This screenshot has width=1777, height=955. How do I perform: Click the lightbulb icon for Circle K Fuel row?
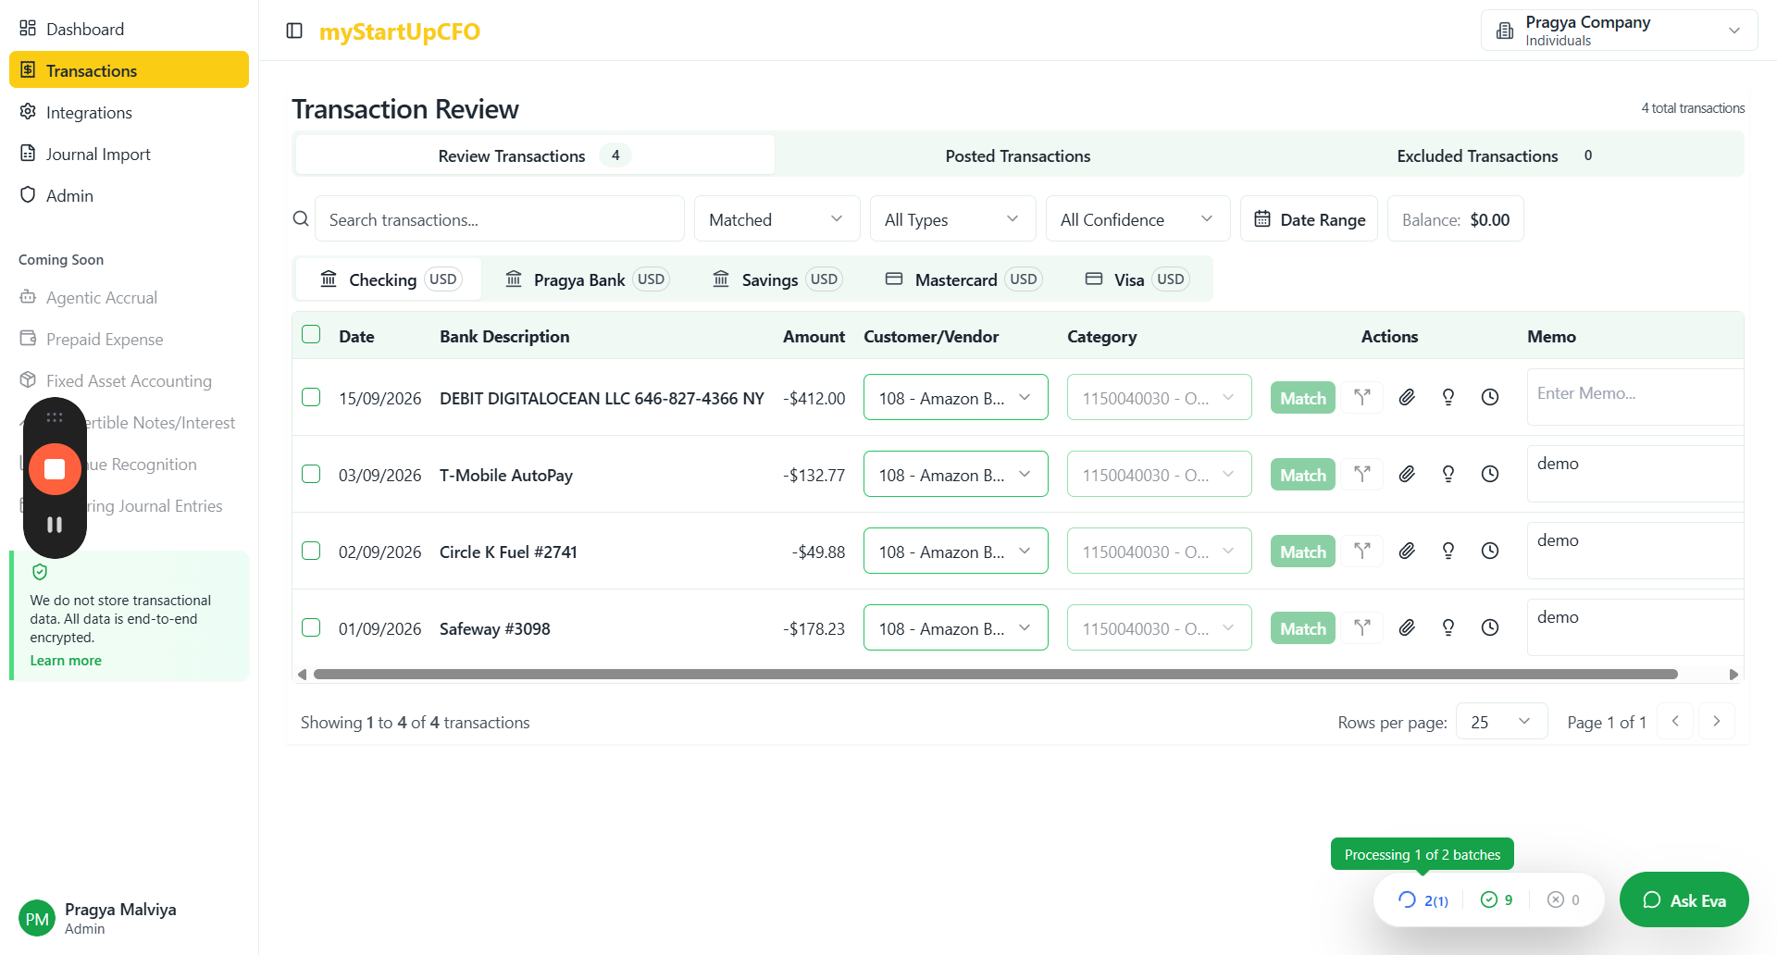click(x=1448, y=551)
